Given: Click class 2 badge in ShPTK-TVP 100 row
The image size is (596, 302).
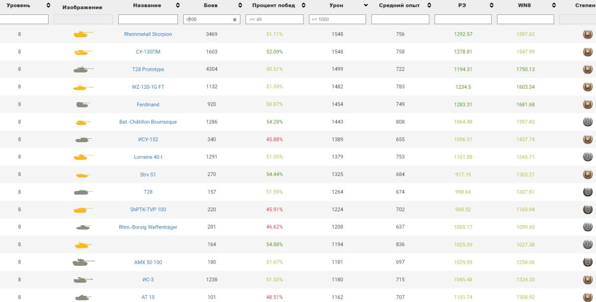Looking at the screenshot, I should pyautogui.click(x=588, y=210).
